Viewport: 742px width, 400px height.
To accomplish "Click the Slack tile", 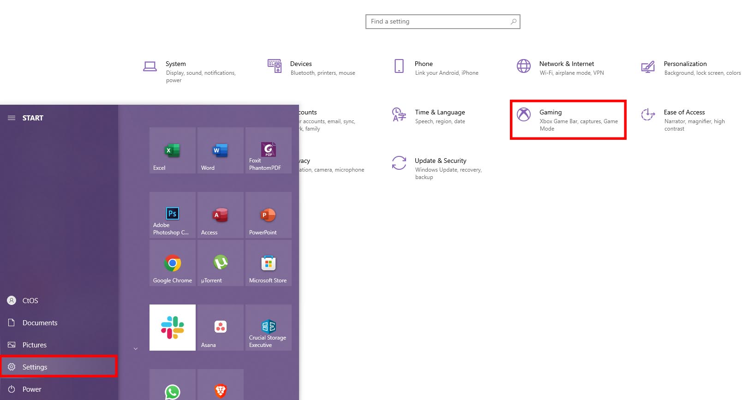I will pyautogui.click(x=172, y=328).
